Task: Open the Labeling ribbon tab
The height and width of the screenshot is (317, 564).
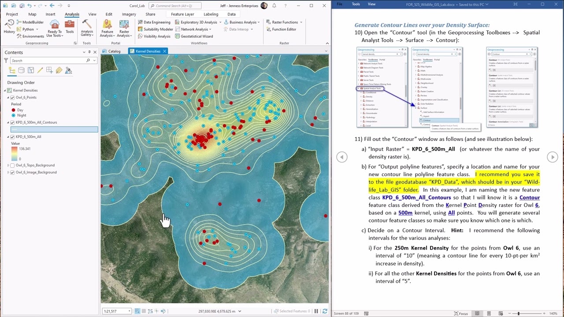Action: click(x=211, y=14)
